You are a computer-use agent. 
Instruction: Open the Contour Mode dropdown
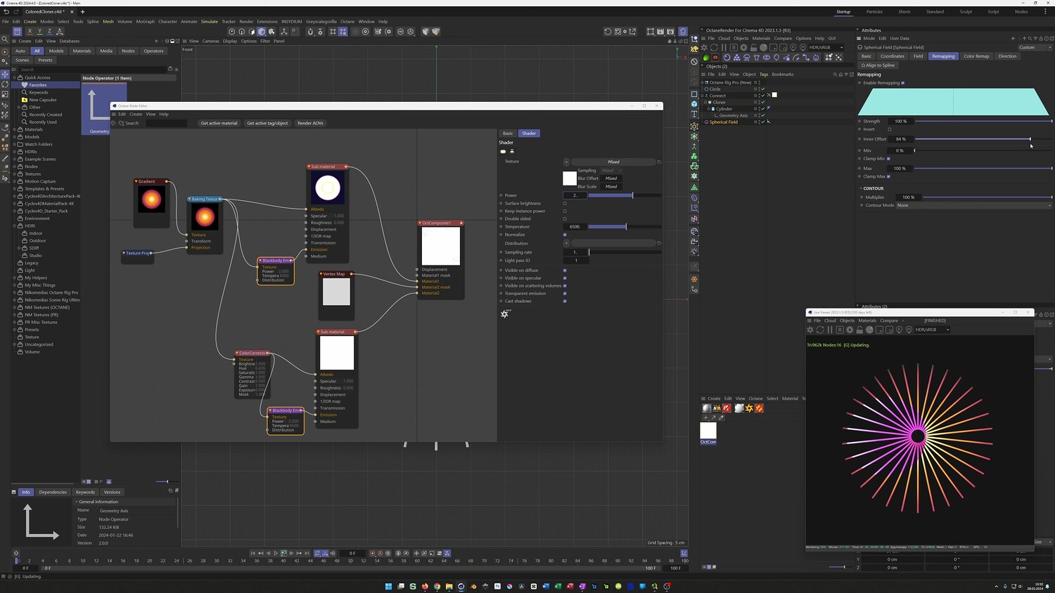click(973, 205)
